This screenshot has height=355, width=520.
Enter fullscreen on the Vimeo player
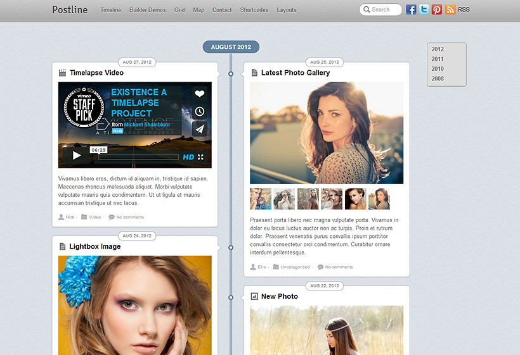point(201,157)
